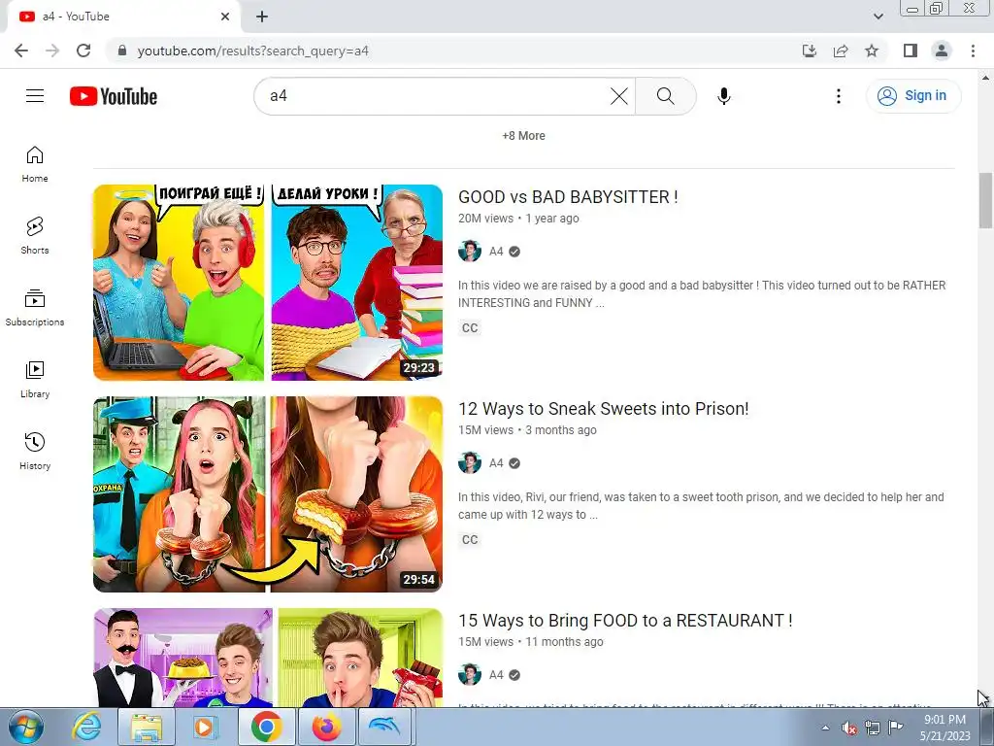Share this page icon in address bar
This screenshot has width=994, height=746.
841,51
